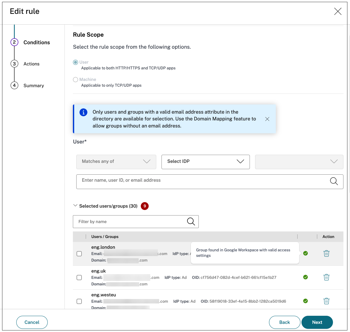Check the eng.uk row checkbox
Image resolution: width=350 pixels, height=332 pixels.
point(79,278)
